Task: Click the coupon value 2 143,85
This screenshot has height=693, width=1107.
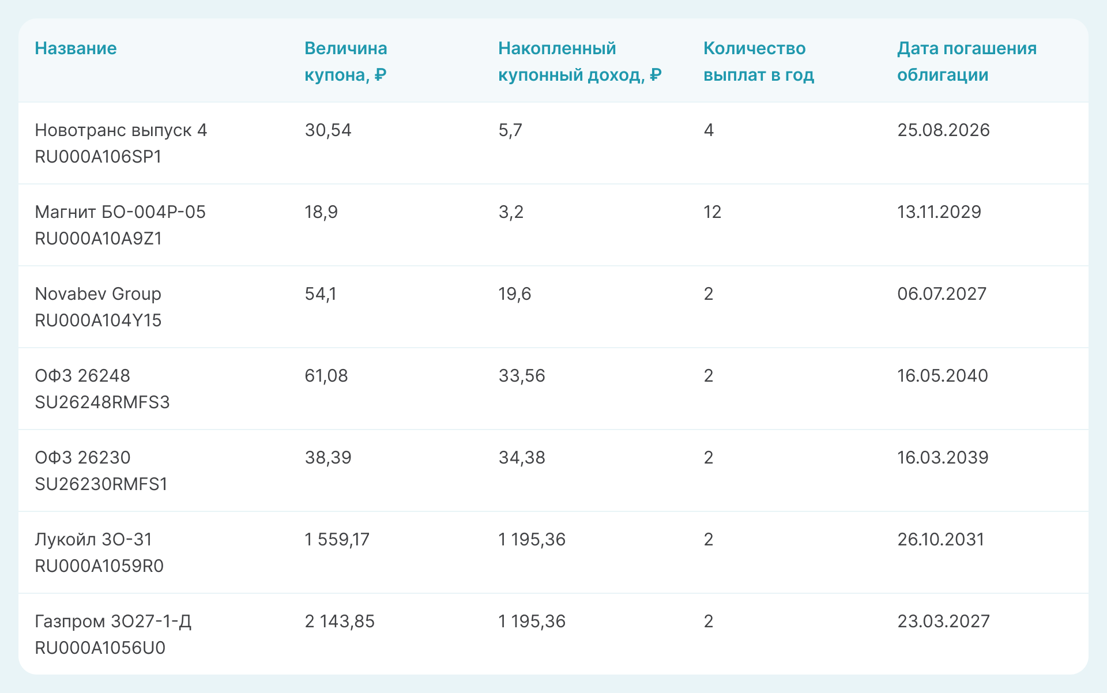Action: (x=340, y=622)
